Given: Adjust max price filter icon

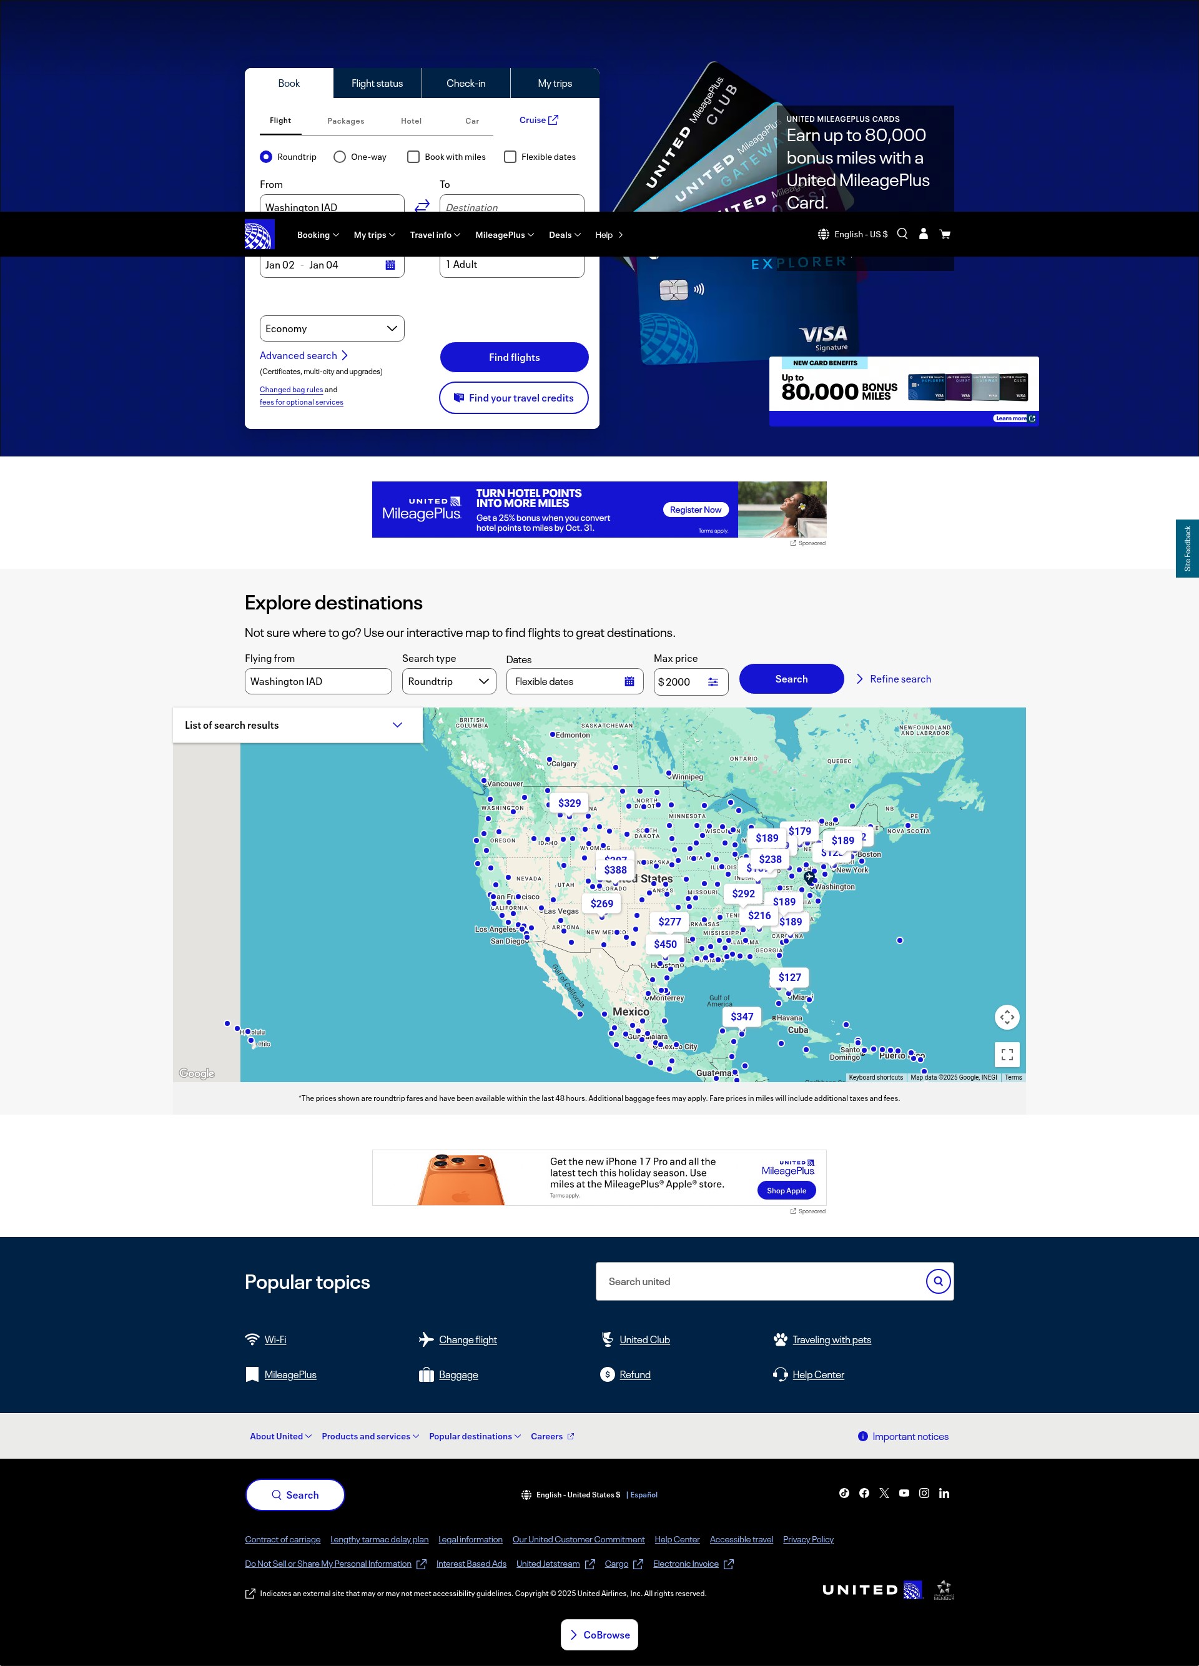Looking at the screenshot, I should point(713,682).
